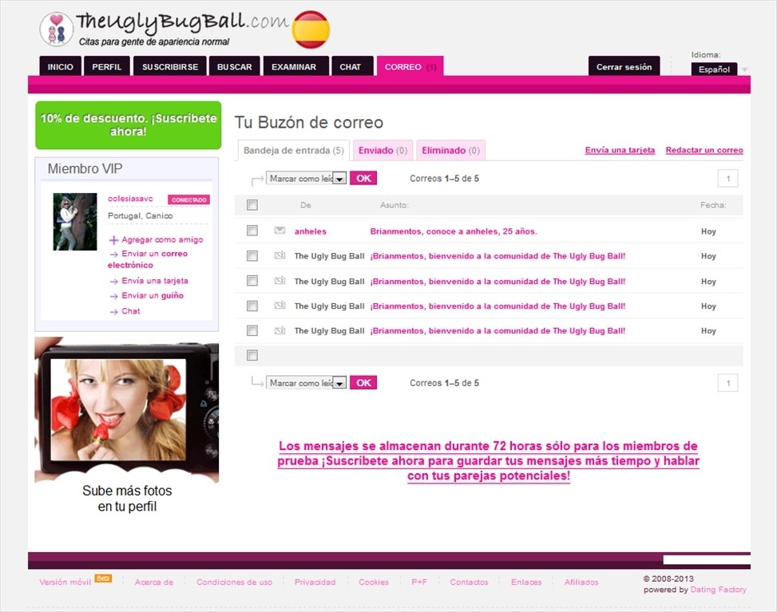Image resolution: width=777 pixels, height=612 pixels.
Task: Switch to the Eliminado tab
Action: tap(450, 150)
